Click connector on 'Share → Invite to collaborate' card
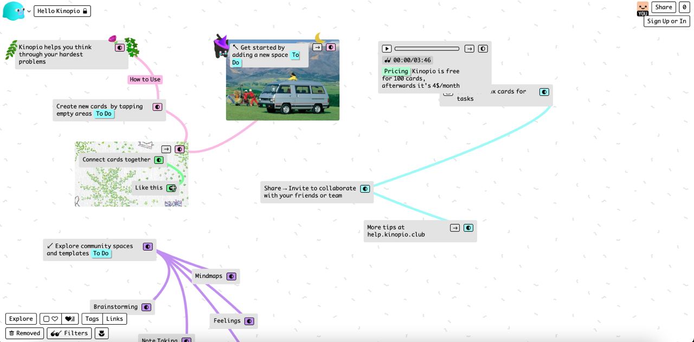Image resolution: width=694 pixels, height=342 pixels. tap(365, 189)
